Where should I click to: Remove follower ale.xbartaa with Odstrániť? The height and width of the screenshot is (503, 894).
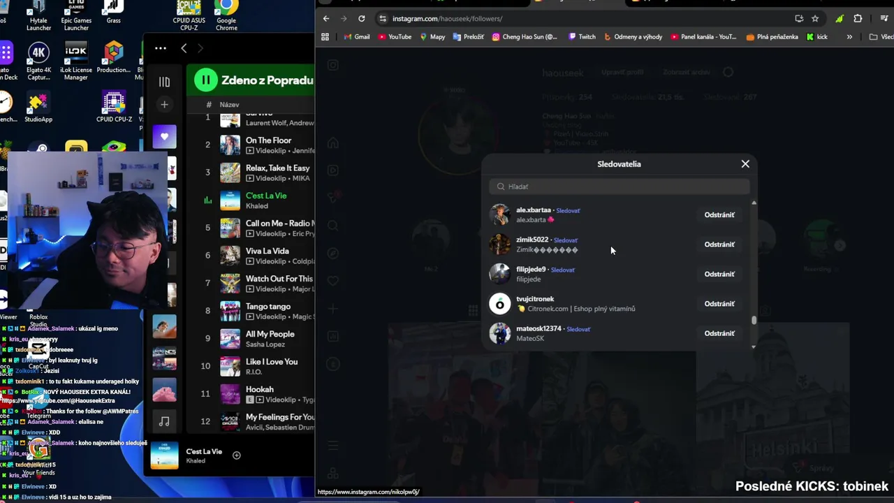pyautogui.click(x=719, y=215)
